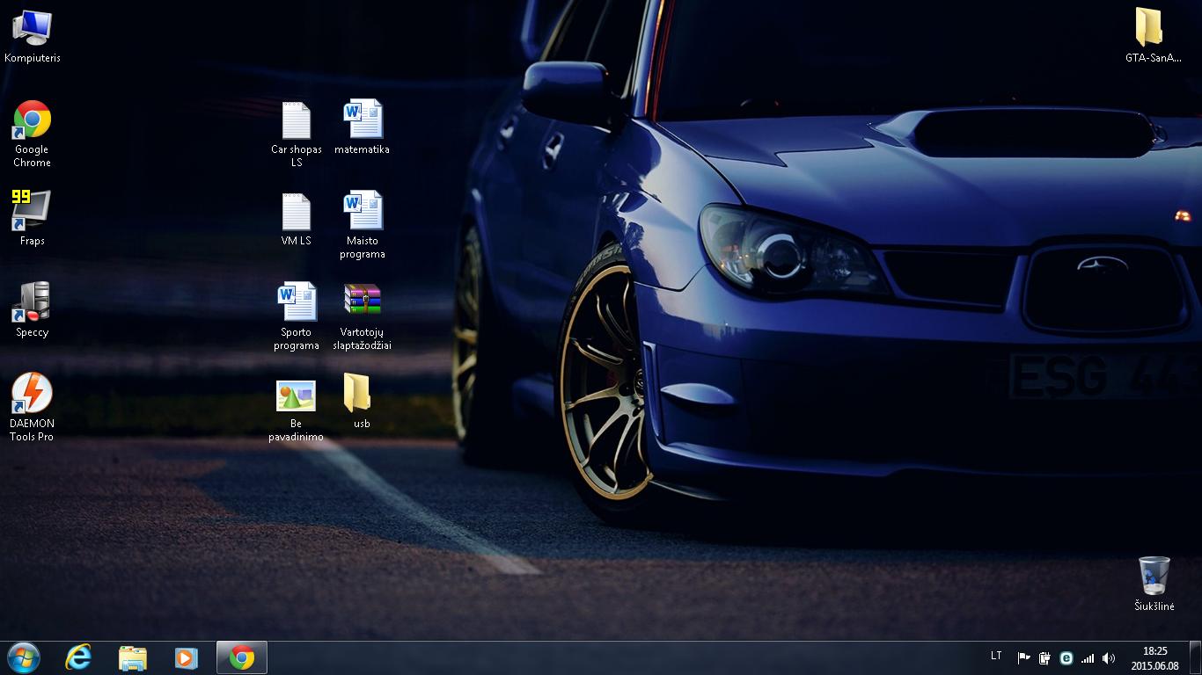The image size is (1202, 675).
Task: Select the matematika Word document
Action: point(363,127)
